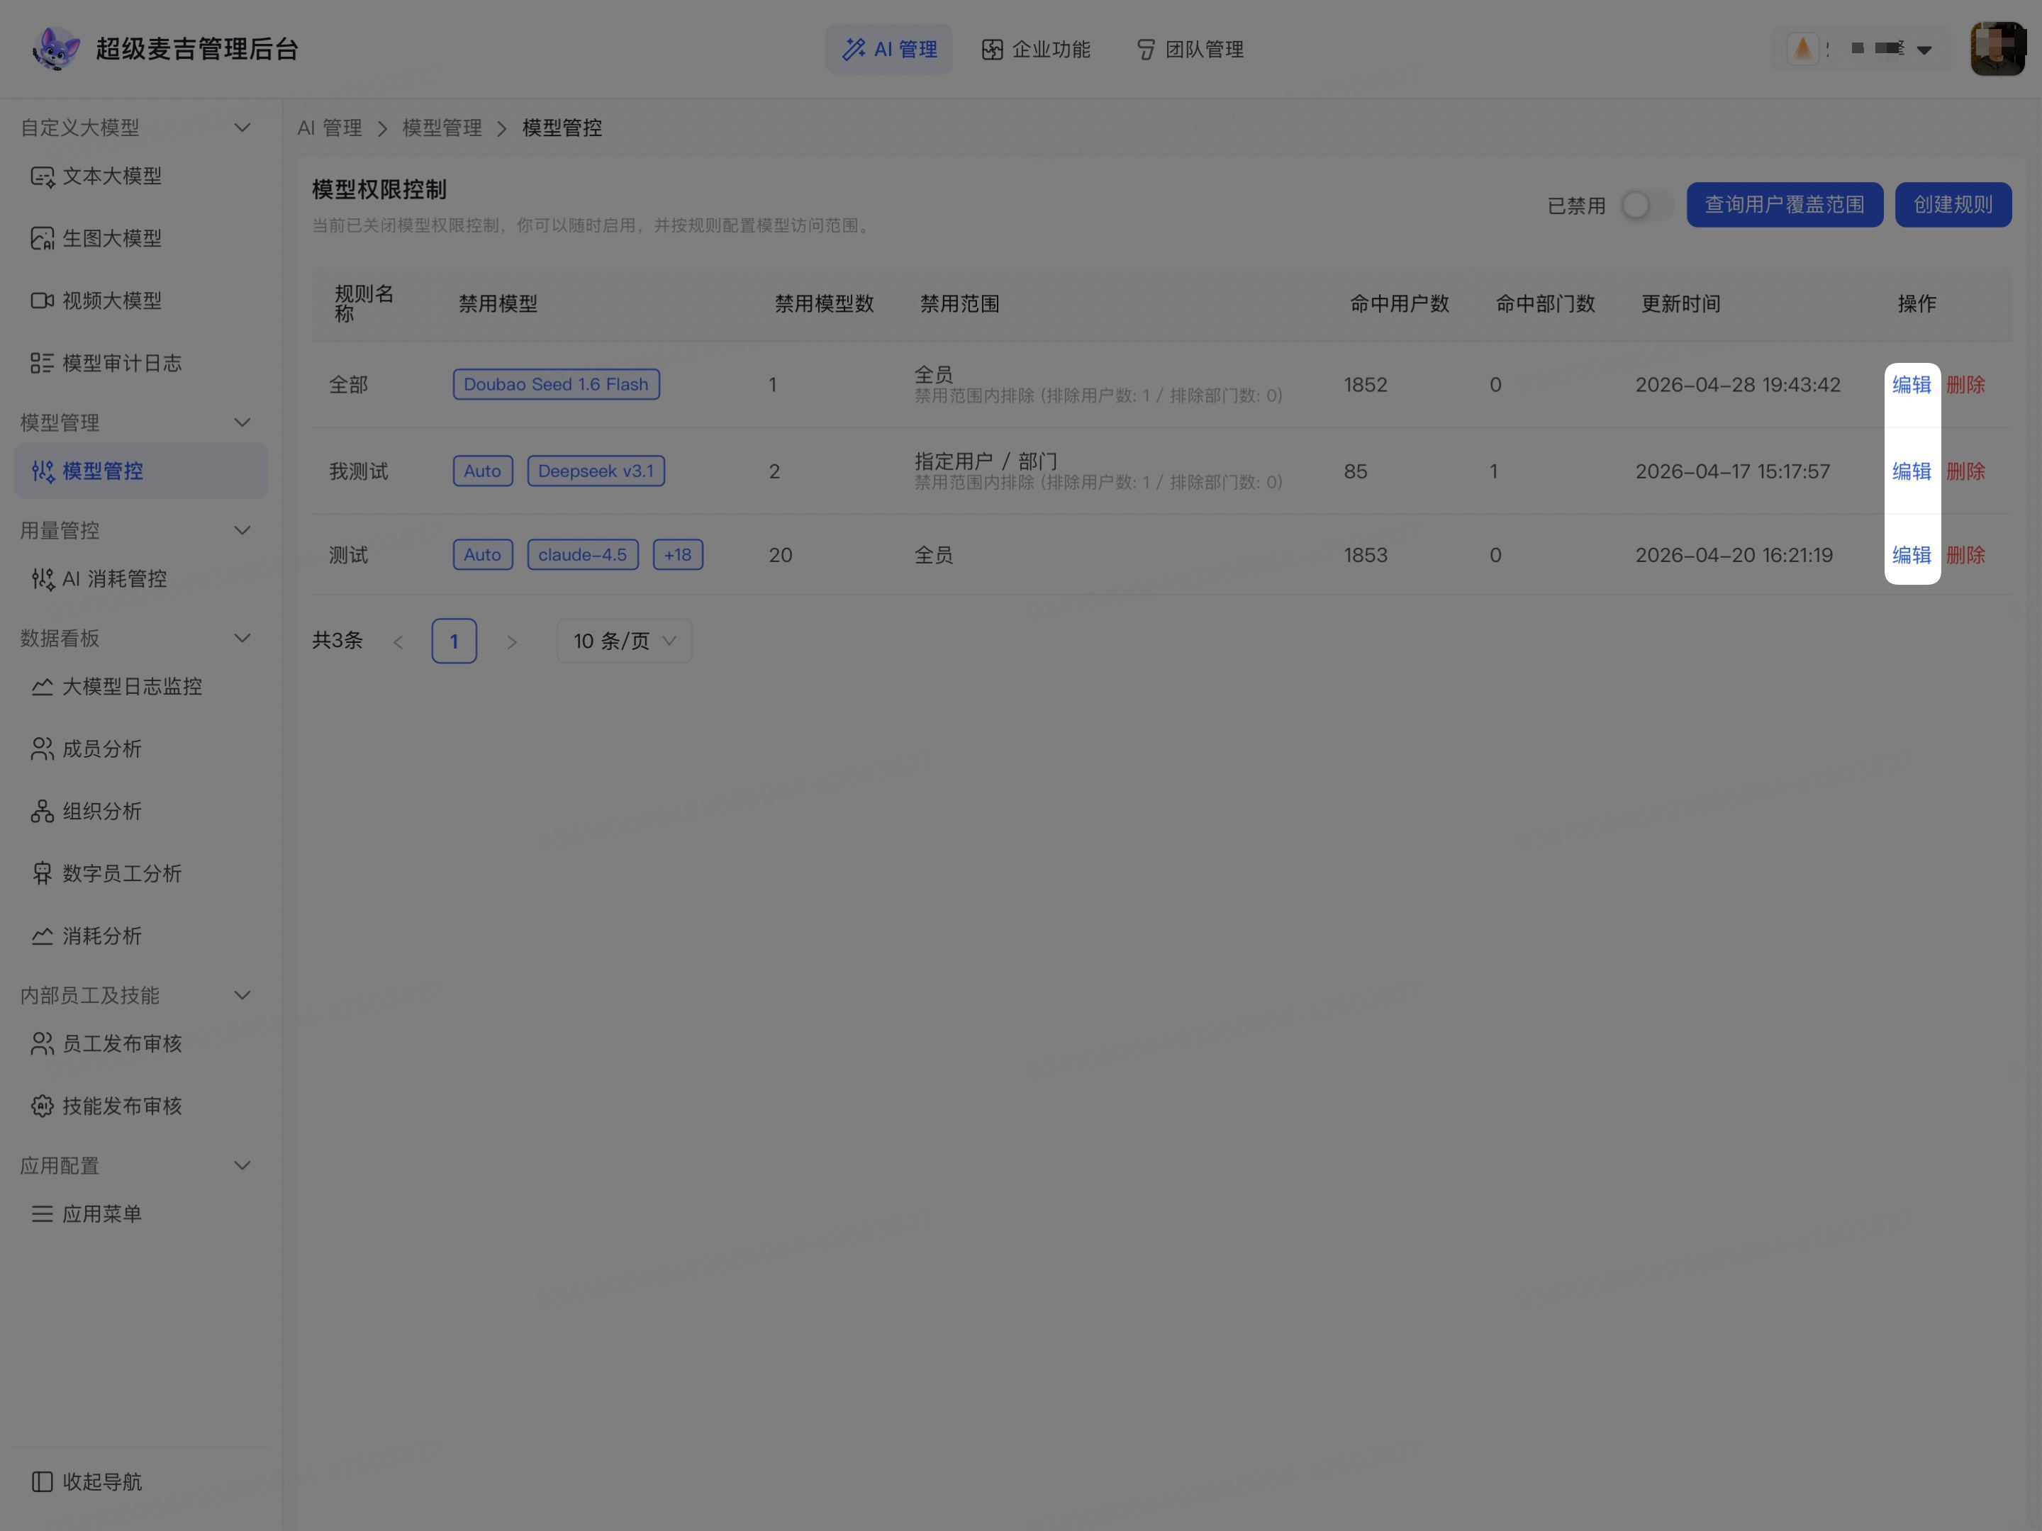Image resolution: width=2042 pixels, height=1531 pixels.
Task: Delete the 测试 rule
Action: [x=1965, y=556]
